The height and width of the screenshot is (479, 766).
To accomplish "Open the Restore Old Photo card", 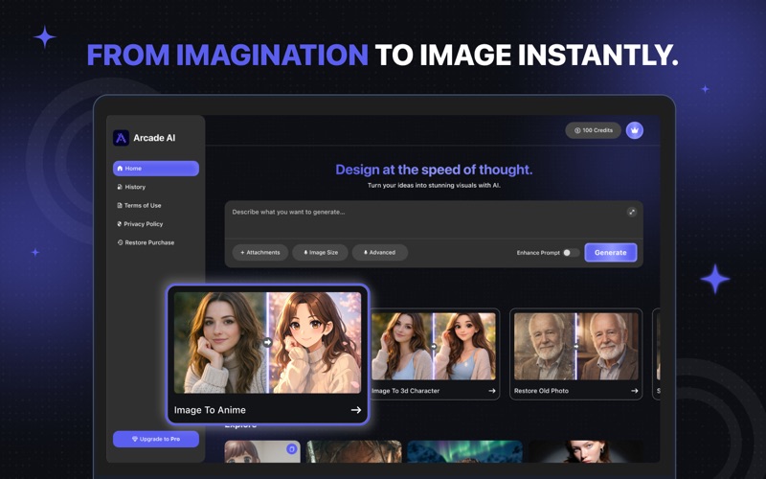I will click(x=576, y=354).
